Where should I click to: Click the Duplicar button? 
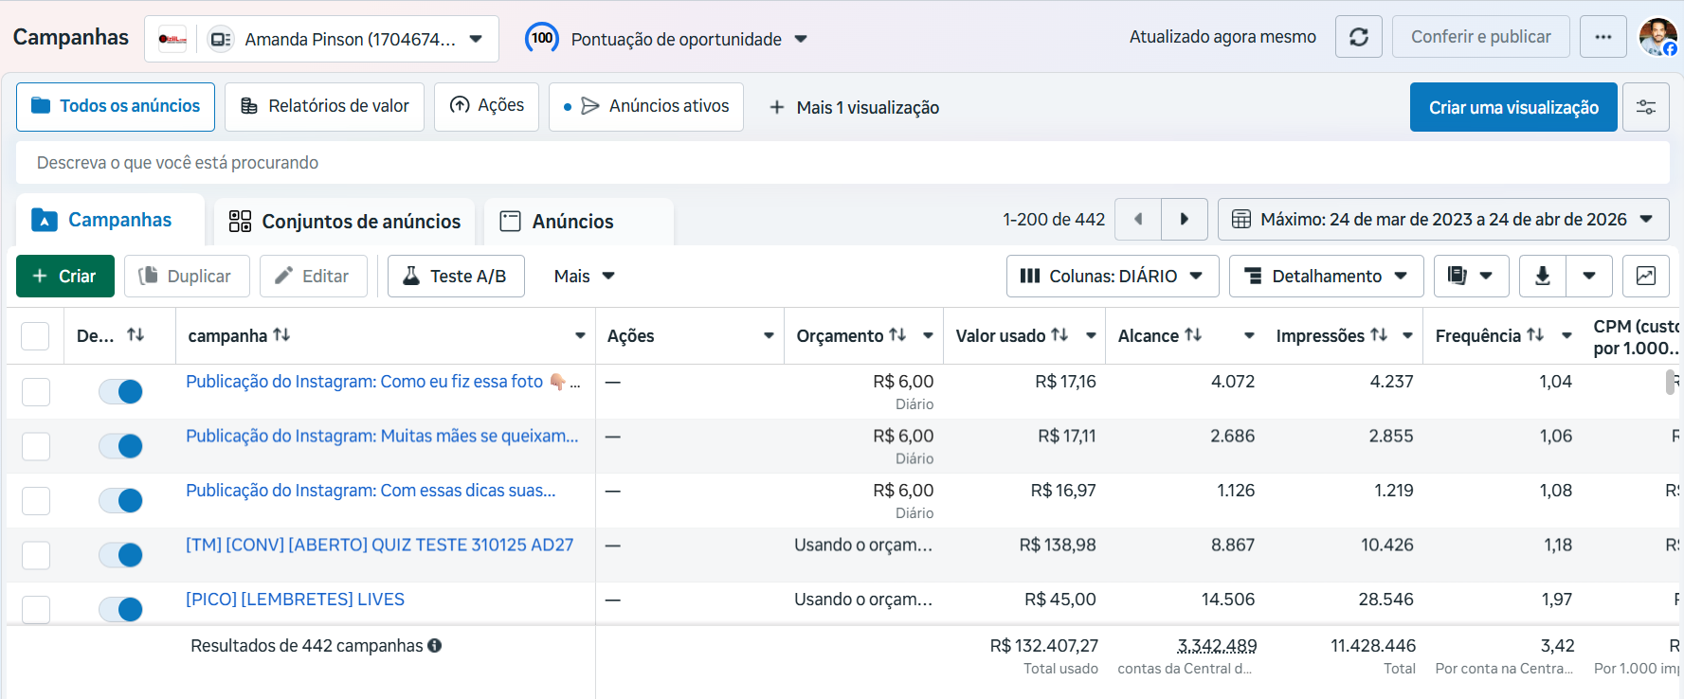point(187,276)
